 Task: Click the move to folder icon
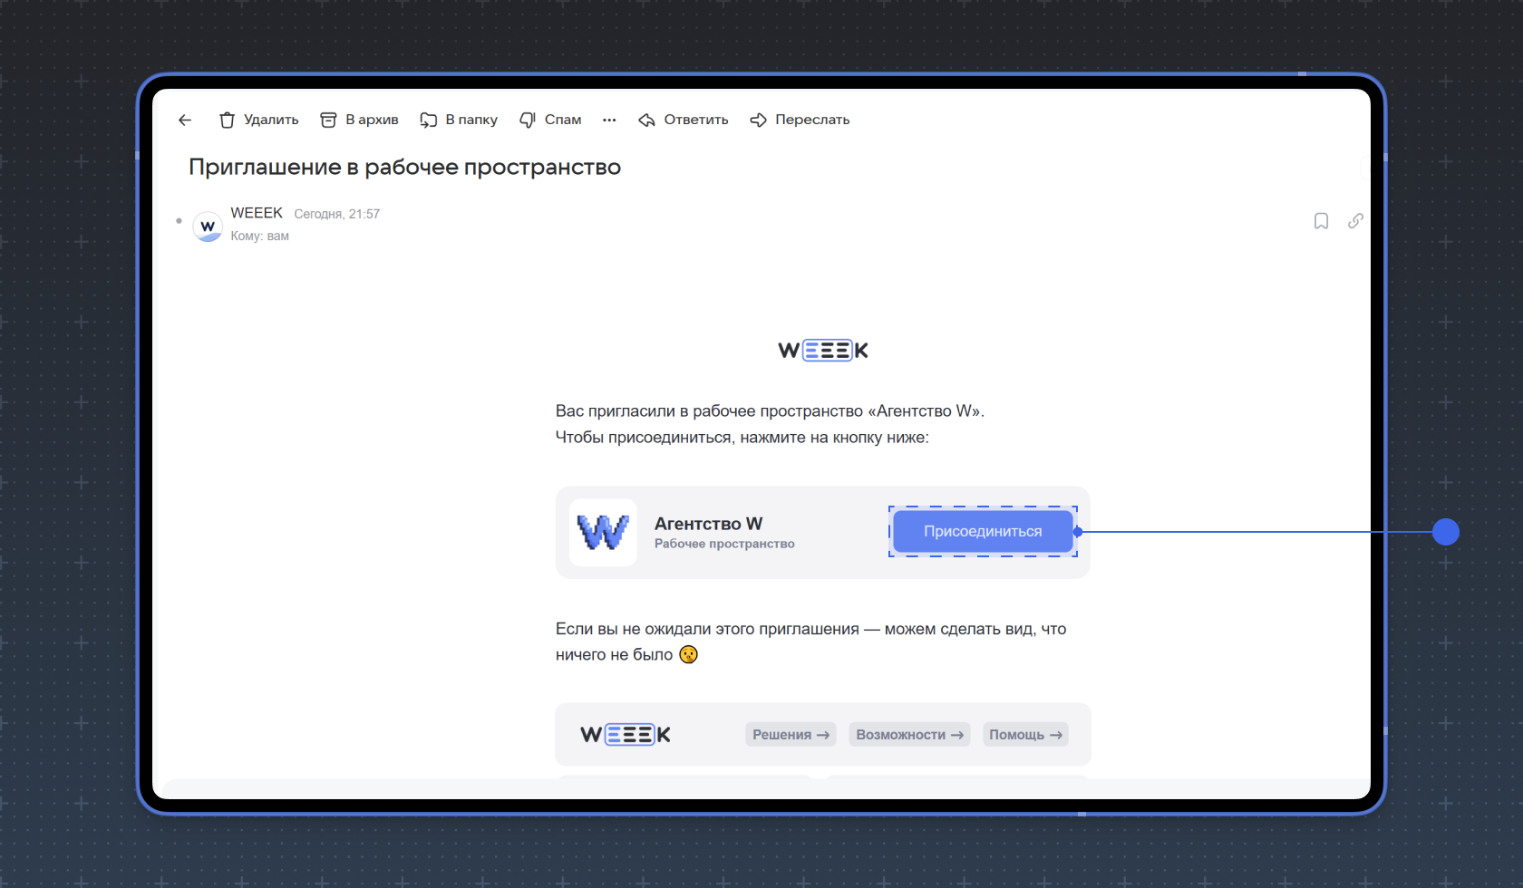coord(429,120)
